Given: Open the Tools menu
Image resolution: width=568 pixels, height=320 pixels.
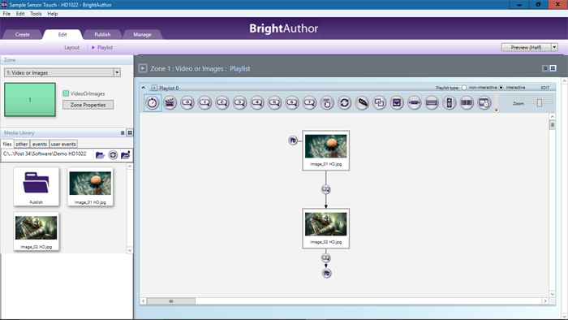Looking at the screenshot, I should [36, 14].
